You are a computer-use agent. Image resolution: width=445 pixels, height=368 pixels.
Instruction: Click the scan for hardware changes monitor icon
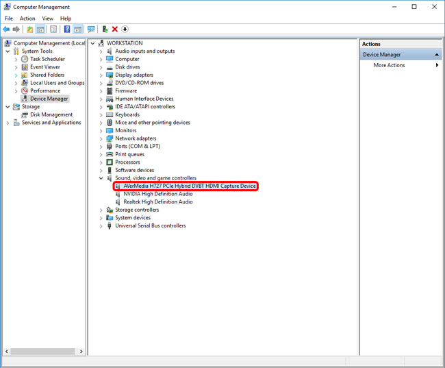(91, 29)
